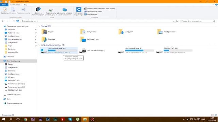
Task: Collapse the ribbon with the chevron
Action: pyautogui.click(x=213, y=5)
